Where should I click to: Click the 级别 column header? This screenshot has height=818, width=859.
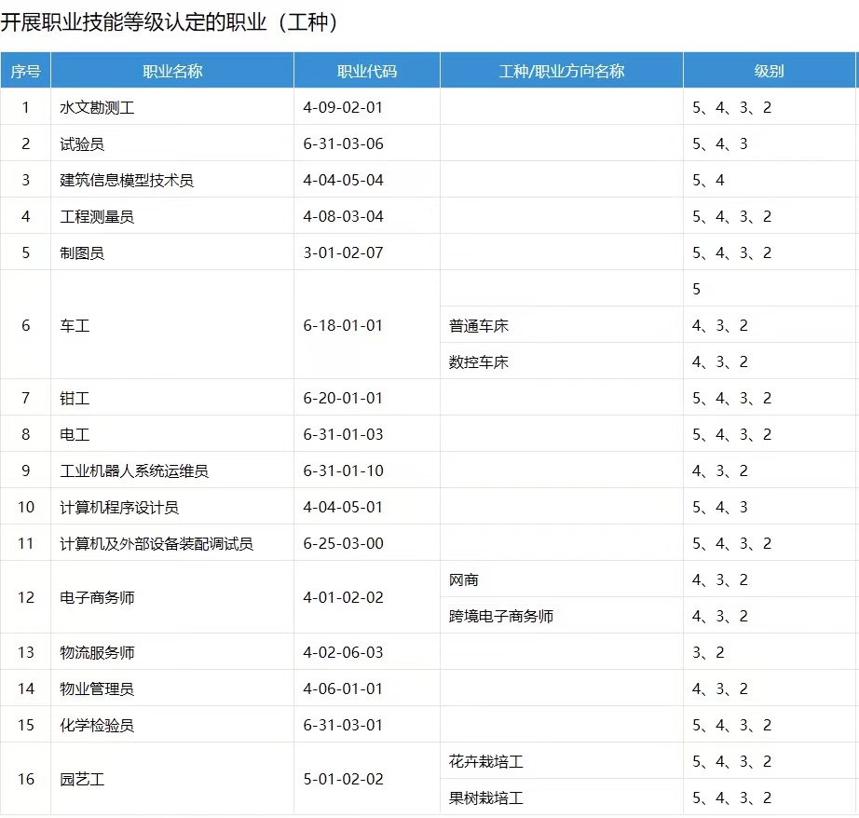pos(769,71)
